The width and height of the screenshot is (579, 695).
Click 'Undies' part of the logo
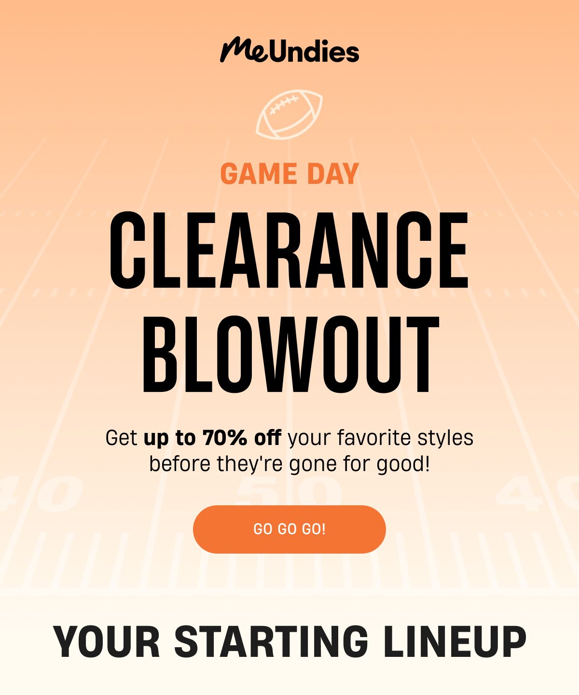tap(315, 52)
